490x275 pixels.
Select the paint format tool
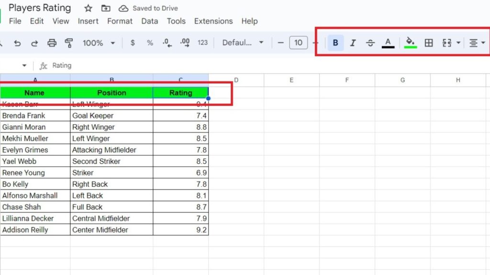click(x=69, y=42)
